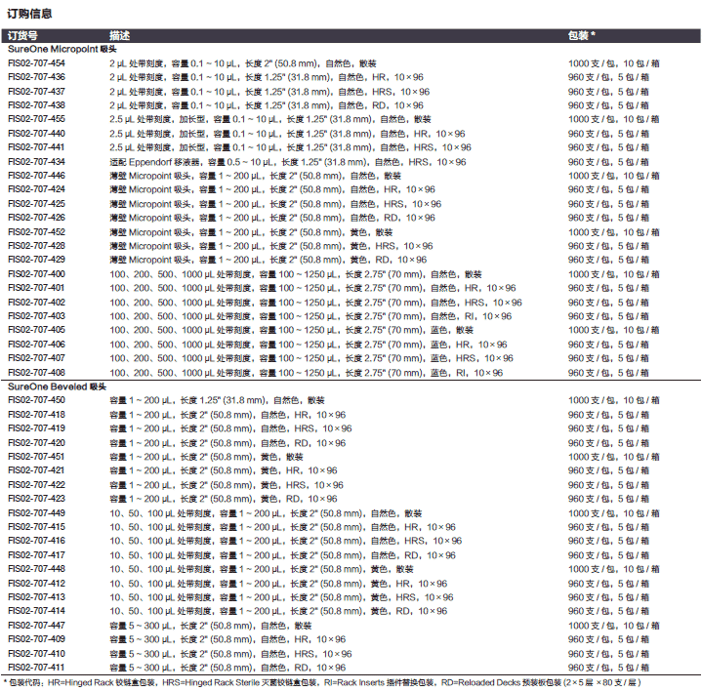The width and height of the screenshot is (702, 691).
Task: Select order number FIS02-707-406
Action: point(36,345)
